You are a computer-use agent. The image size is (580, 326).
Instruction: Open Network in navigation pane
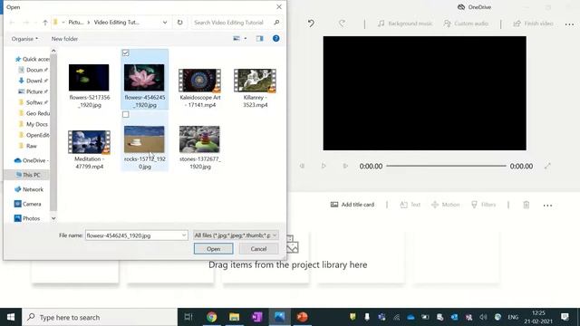29,189
